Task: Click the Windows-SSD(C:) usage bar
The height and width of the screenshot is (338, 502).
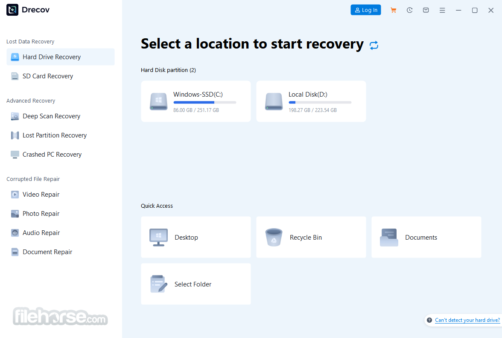Action: click(205, 103)
